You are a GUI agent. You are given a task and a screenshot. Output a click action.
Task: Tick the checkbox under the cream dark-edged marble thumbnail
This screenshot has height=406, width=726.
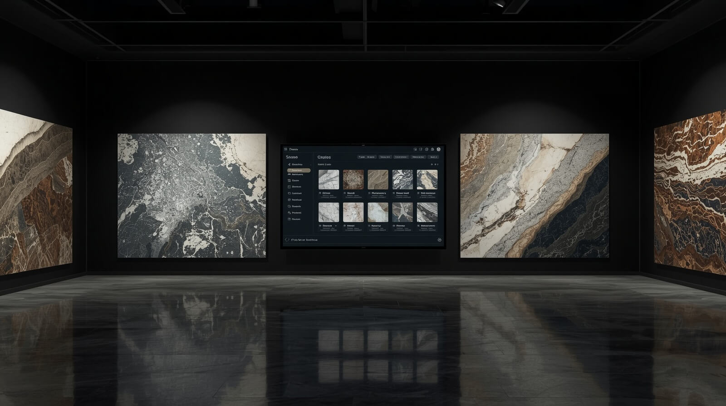tap(418, 193)
